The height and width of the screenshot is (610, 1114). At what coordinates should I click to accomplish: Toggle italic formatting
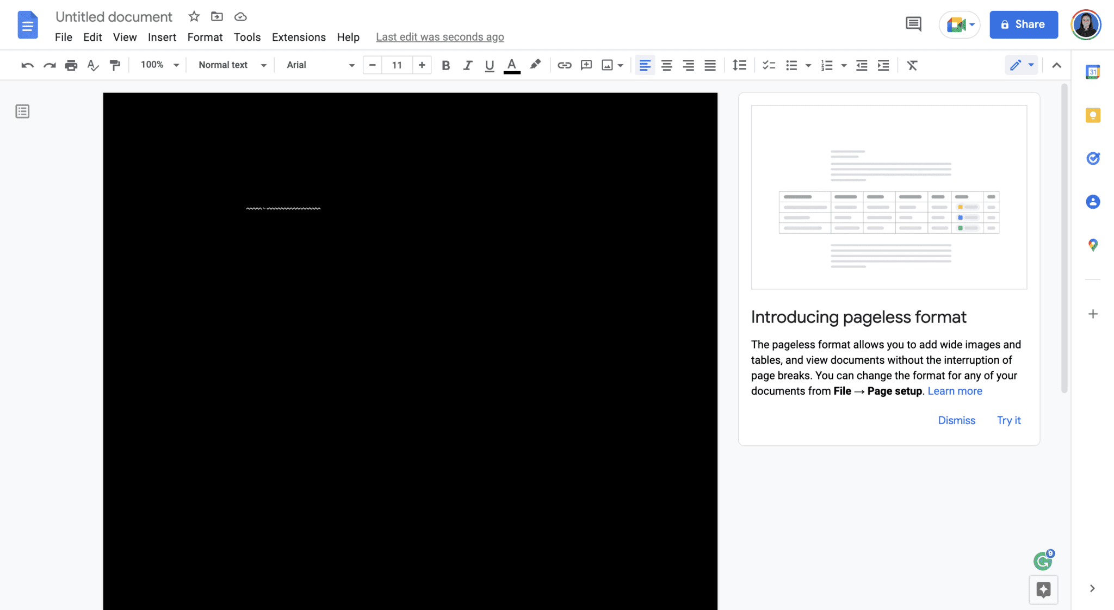coord(467,65)
